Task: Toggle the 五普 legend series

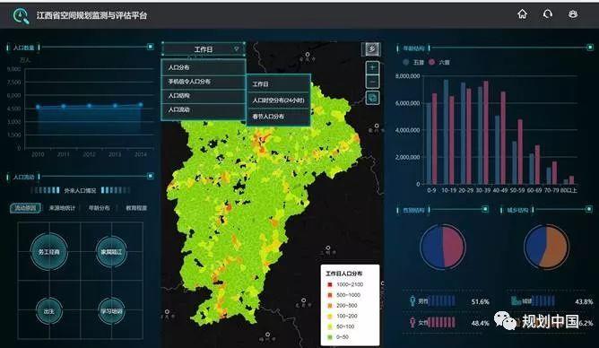Action: 413,62
